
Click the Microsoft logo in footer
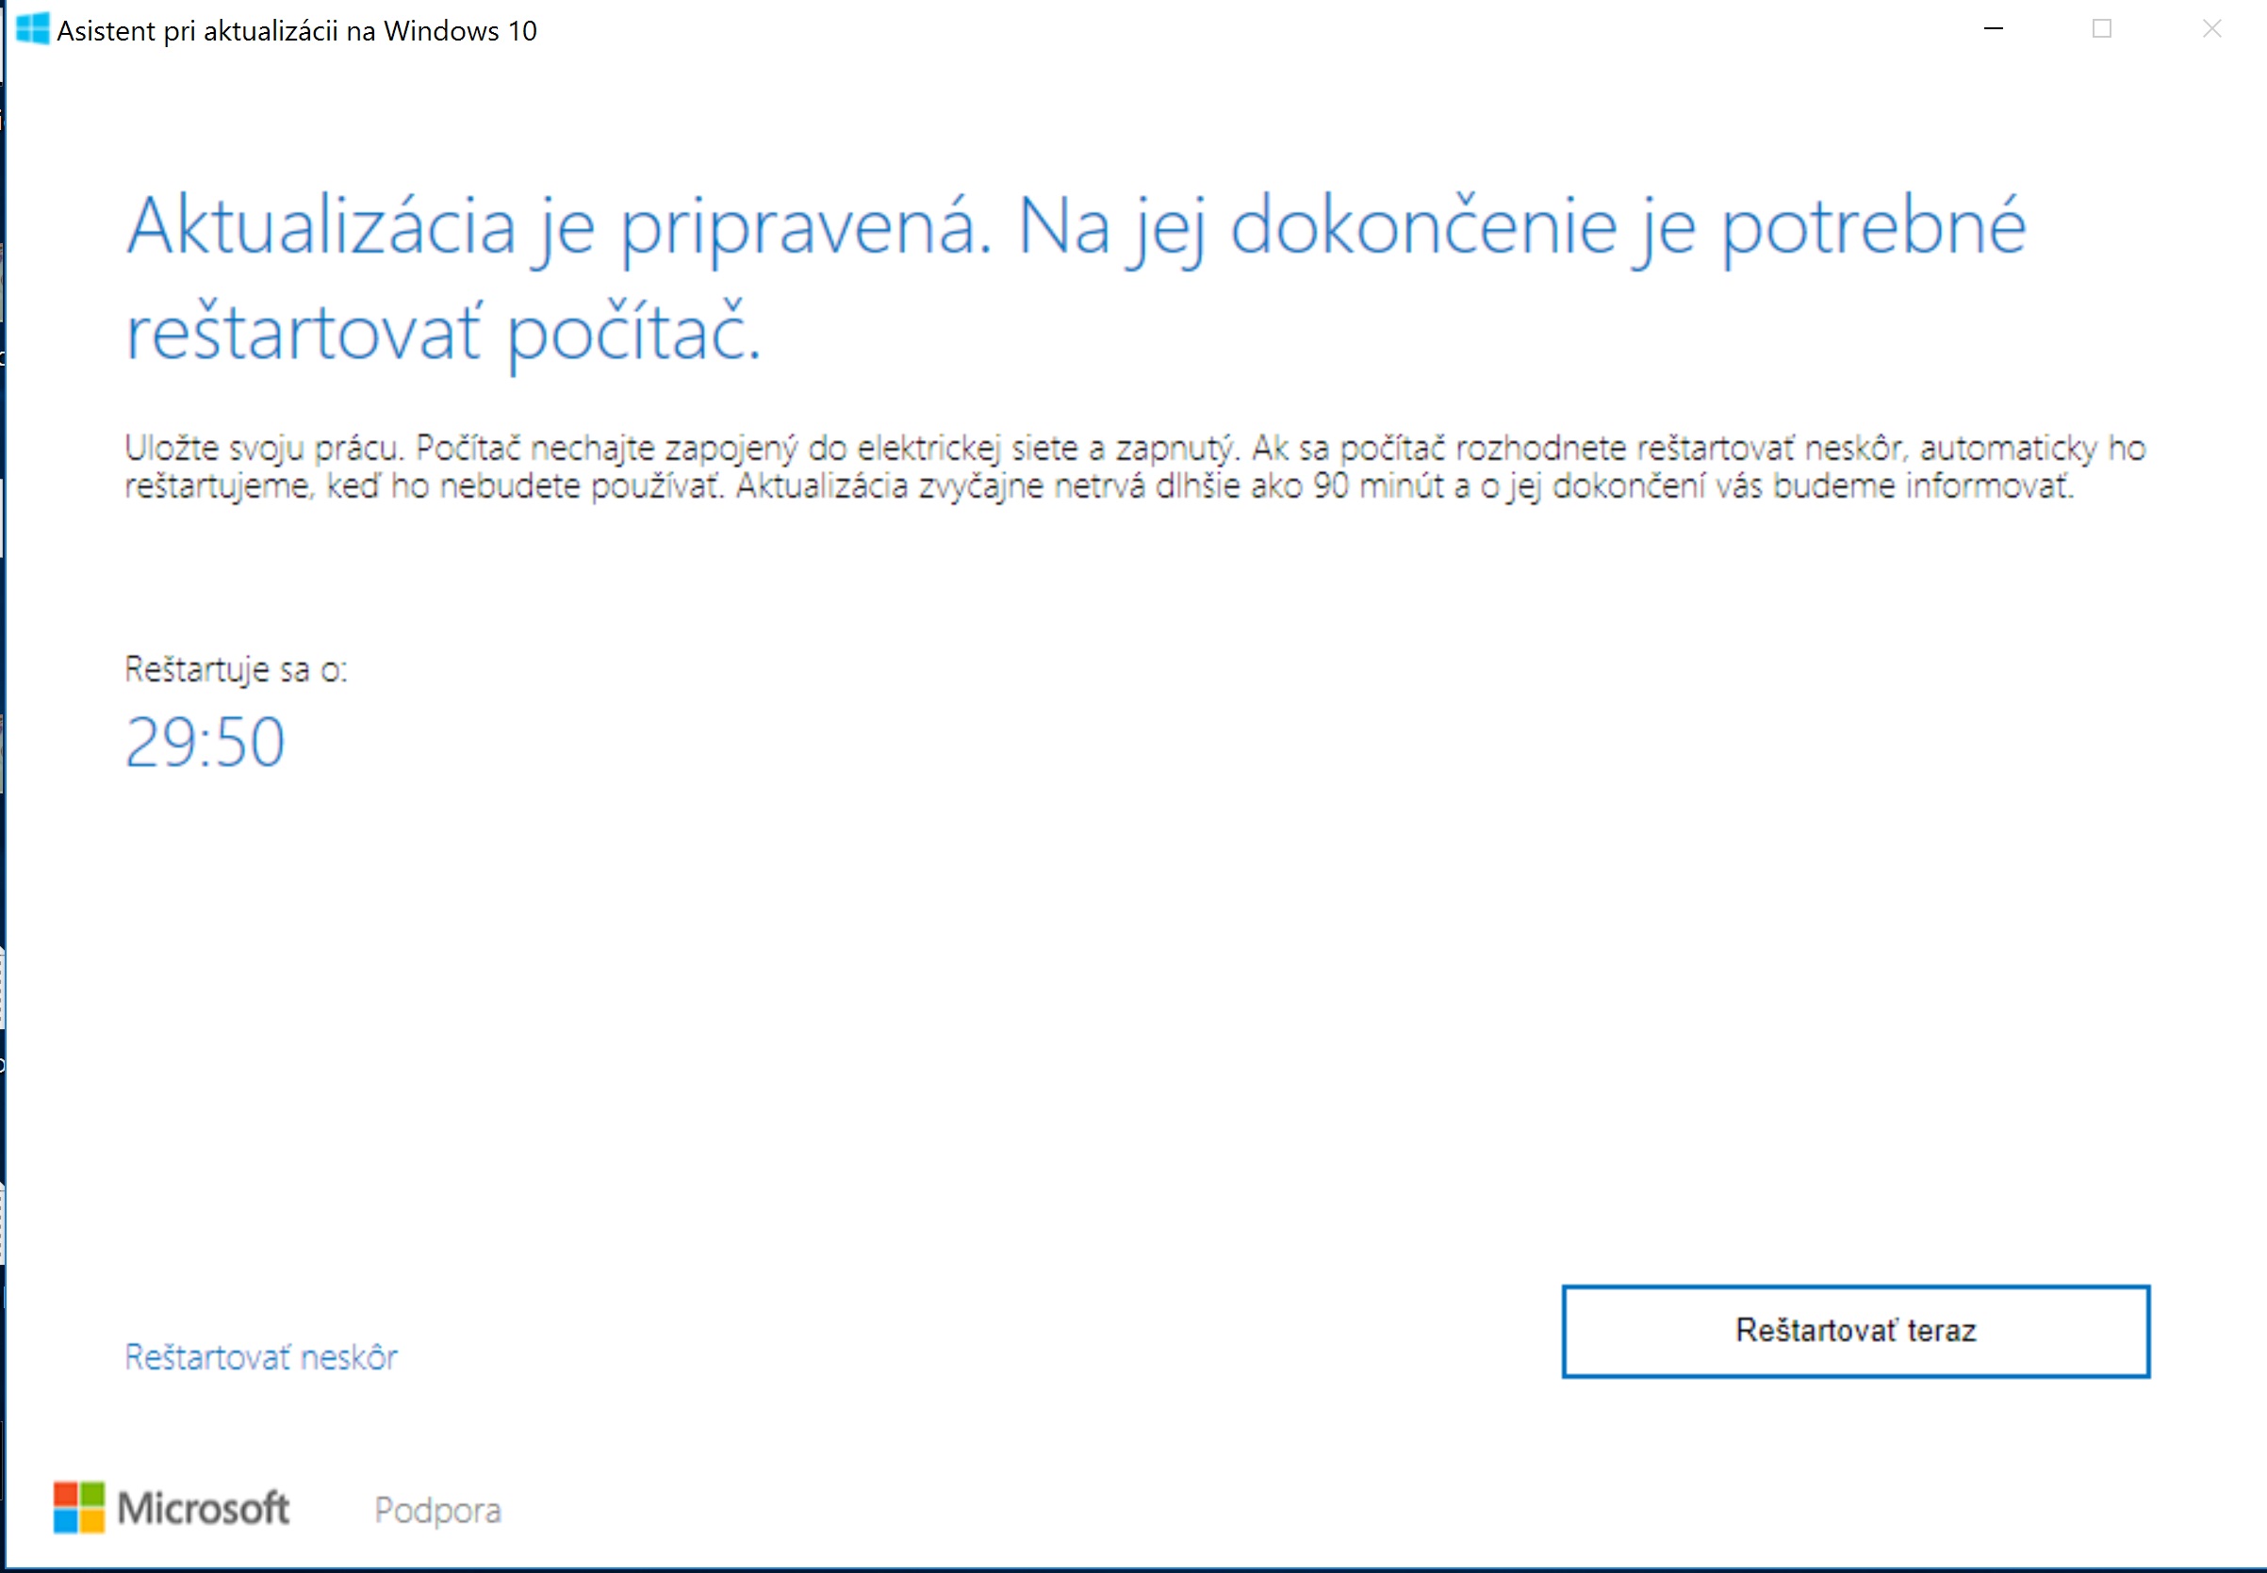pyautogui.click(x=172, y=1508)
